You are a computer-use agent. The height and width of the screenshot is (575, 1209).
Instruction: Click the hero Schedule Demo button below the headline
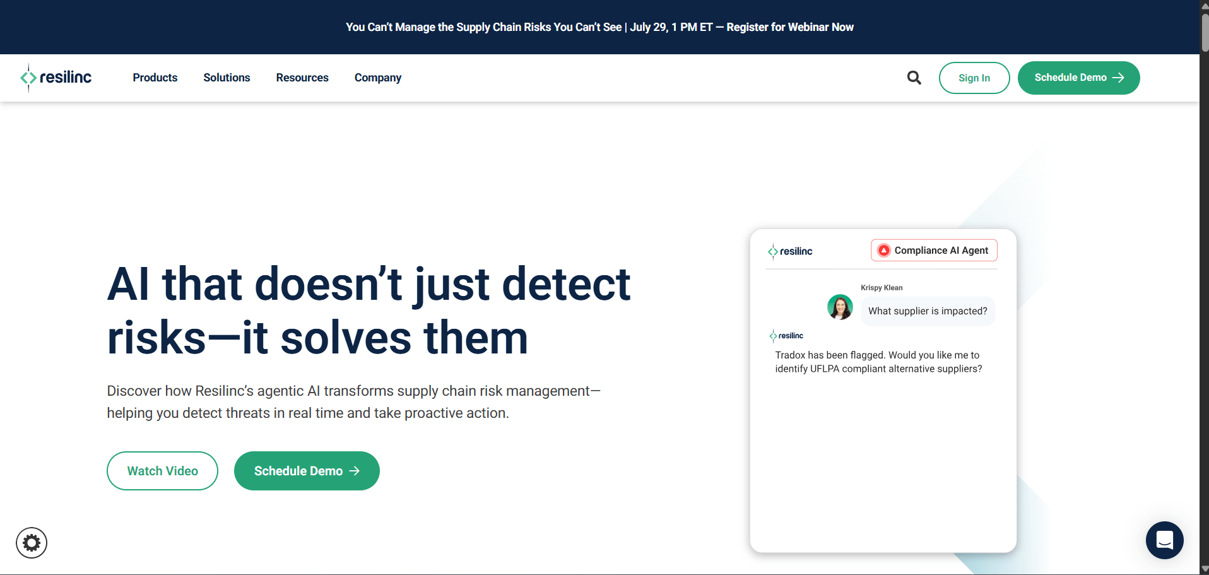[307, 471]
